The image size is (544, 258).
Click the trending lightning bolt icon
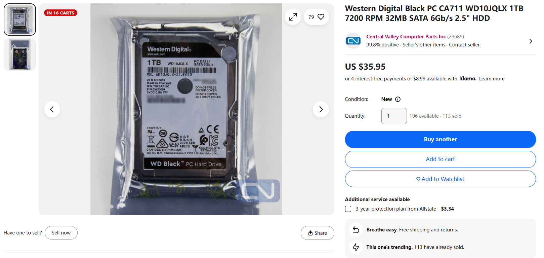click(x=356, y=247)
